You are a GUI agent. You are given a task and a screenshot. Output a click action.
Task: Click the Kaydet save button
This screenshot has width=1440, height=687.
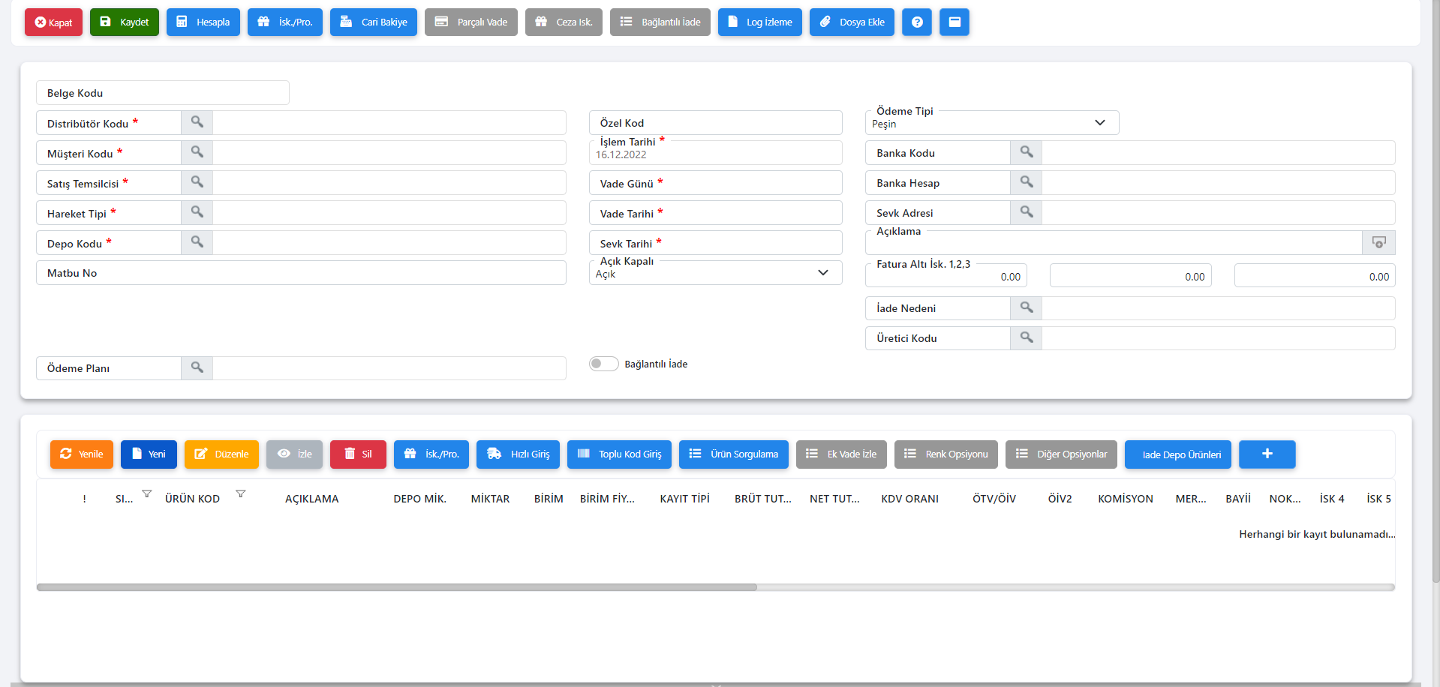tap(125, 22)
